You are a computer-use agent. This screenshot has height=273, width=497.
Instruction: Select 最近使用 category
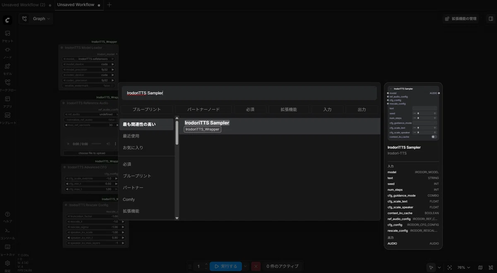[x=146, y=136]
